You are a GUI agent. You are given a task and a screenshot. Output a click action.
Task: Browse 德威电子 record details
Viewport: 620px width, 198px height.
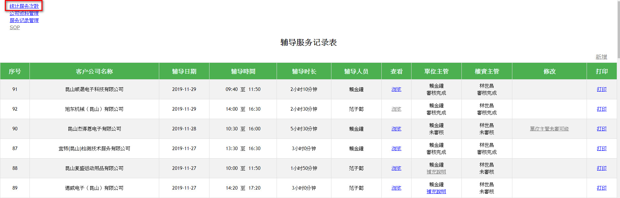396,188
